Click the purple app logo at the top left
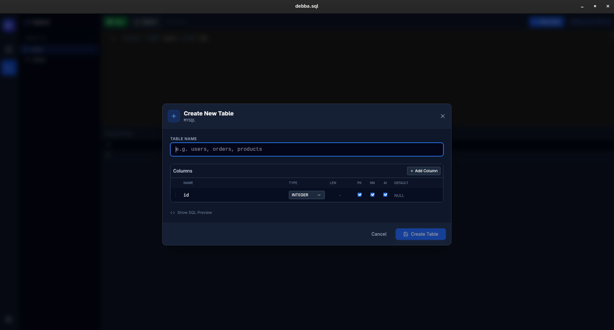The image size is (614, 330). pyautogui.click(x=9, y=26)
